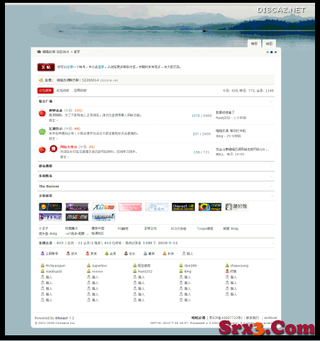Open the 7yopo blog text link
Viewport: 320px width, 341px height.
coord(205,228)
